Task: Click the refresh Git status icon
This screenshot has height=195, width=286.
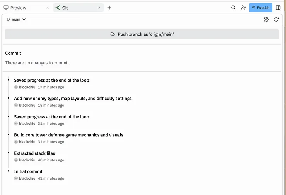Action: pyautogui.click(x=276, y=19)
